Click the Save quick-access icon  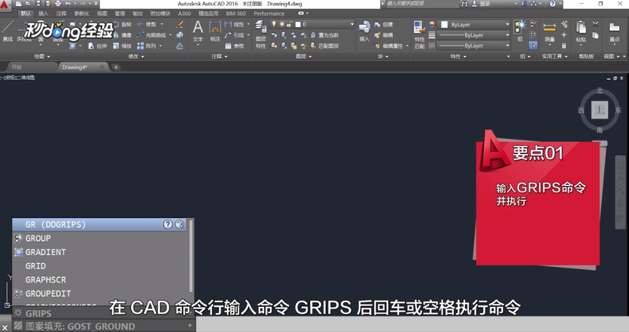coord(38,3)
